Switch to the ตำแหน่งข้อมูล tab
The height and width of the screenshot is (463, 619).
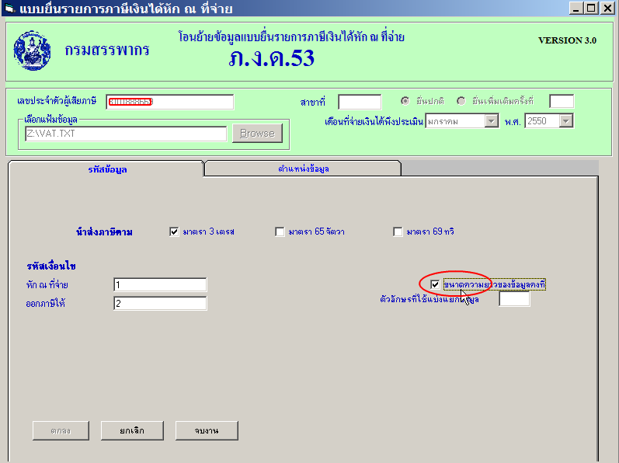pyautogui.click(x=302, y=168)
